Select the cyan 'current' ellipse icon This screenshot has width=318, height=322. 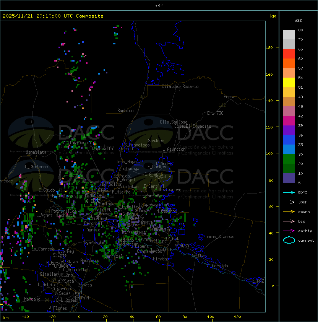click(x=289, y=240)
